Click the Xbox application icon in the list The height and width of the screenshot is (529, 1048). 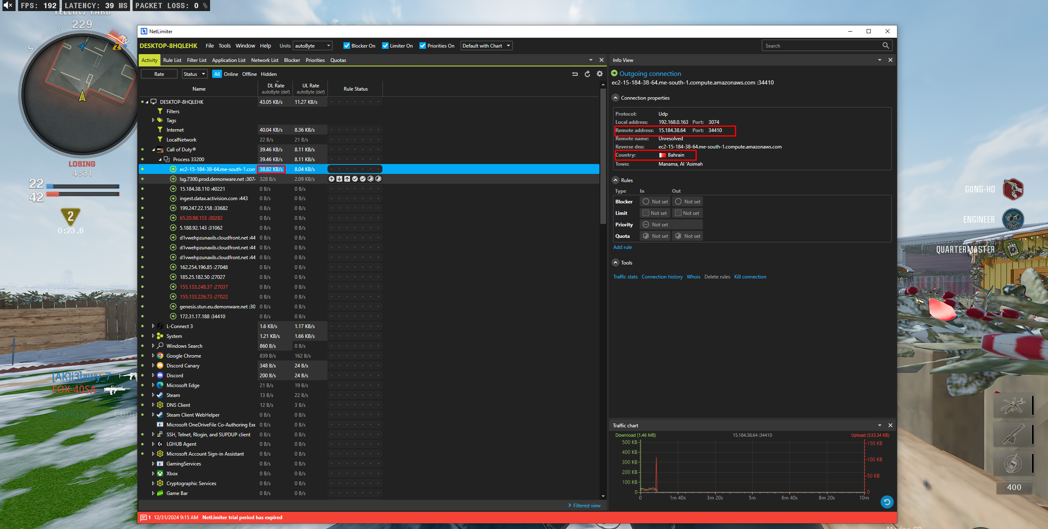coord(160,473)
